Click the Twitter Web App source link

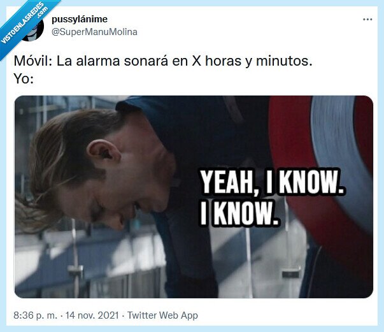(x=162, y=315)
